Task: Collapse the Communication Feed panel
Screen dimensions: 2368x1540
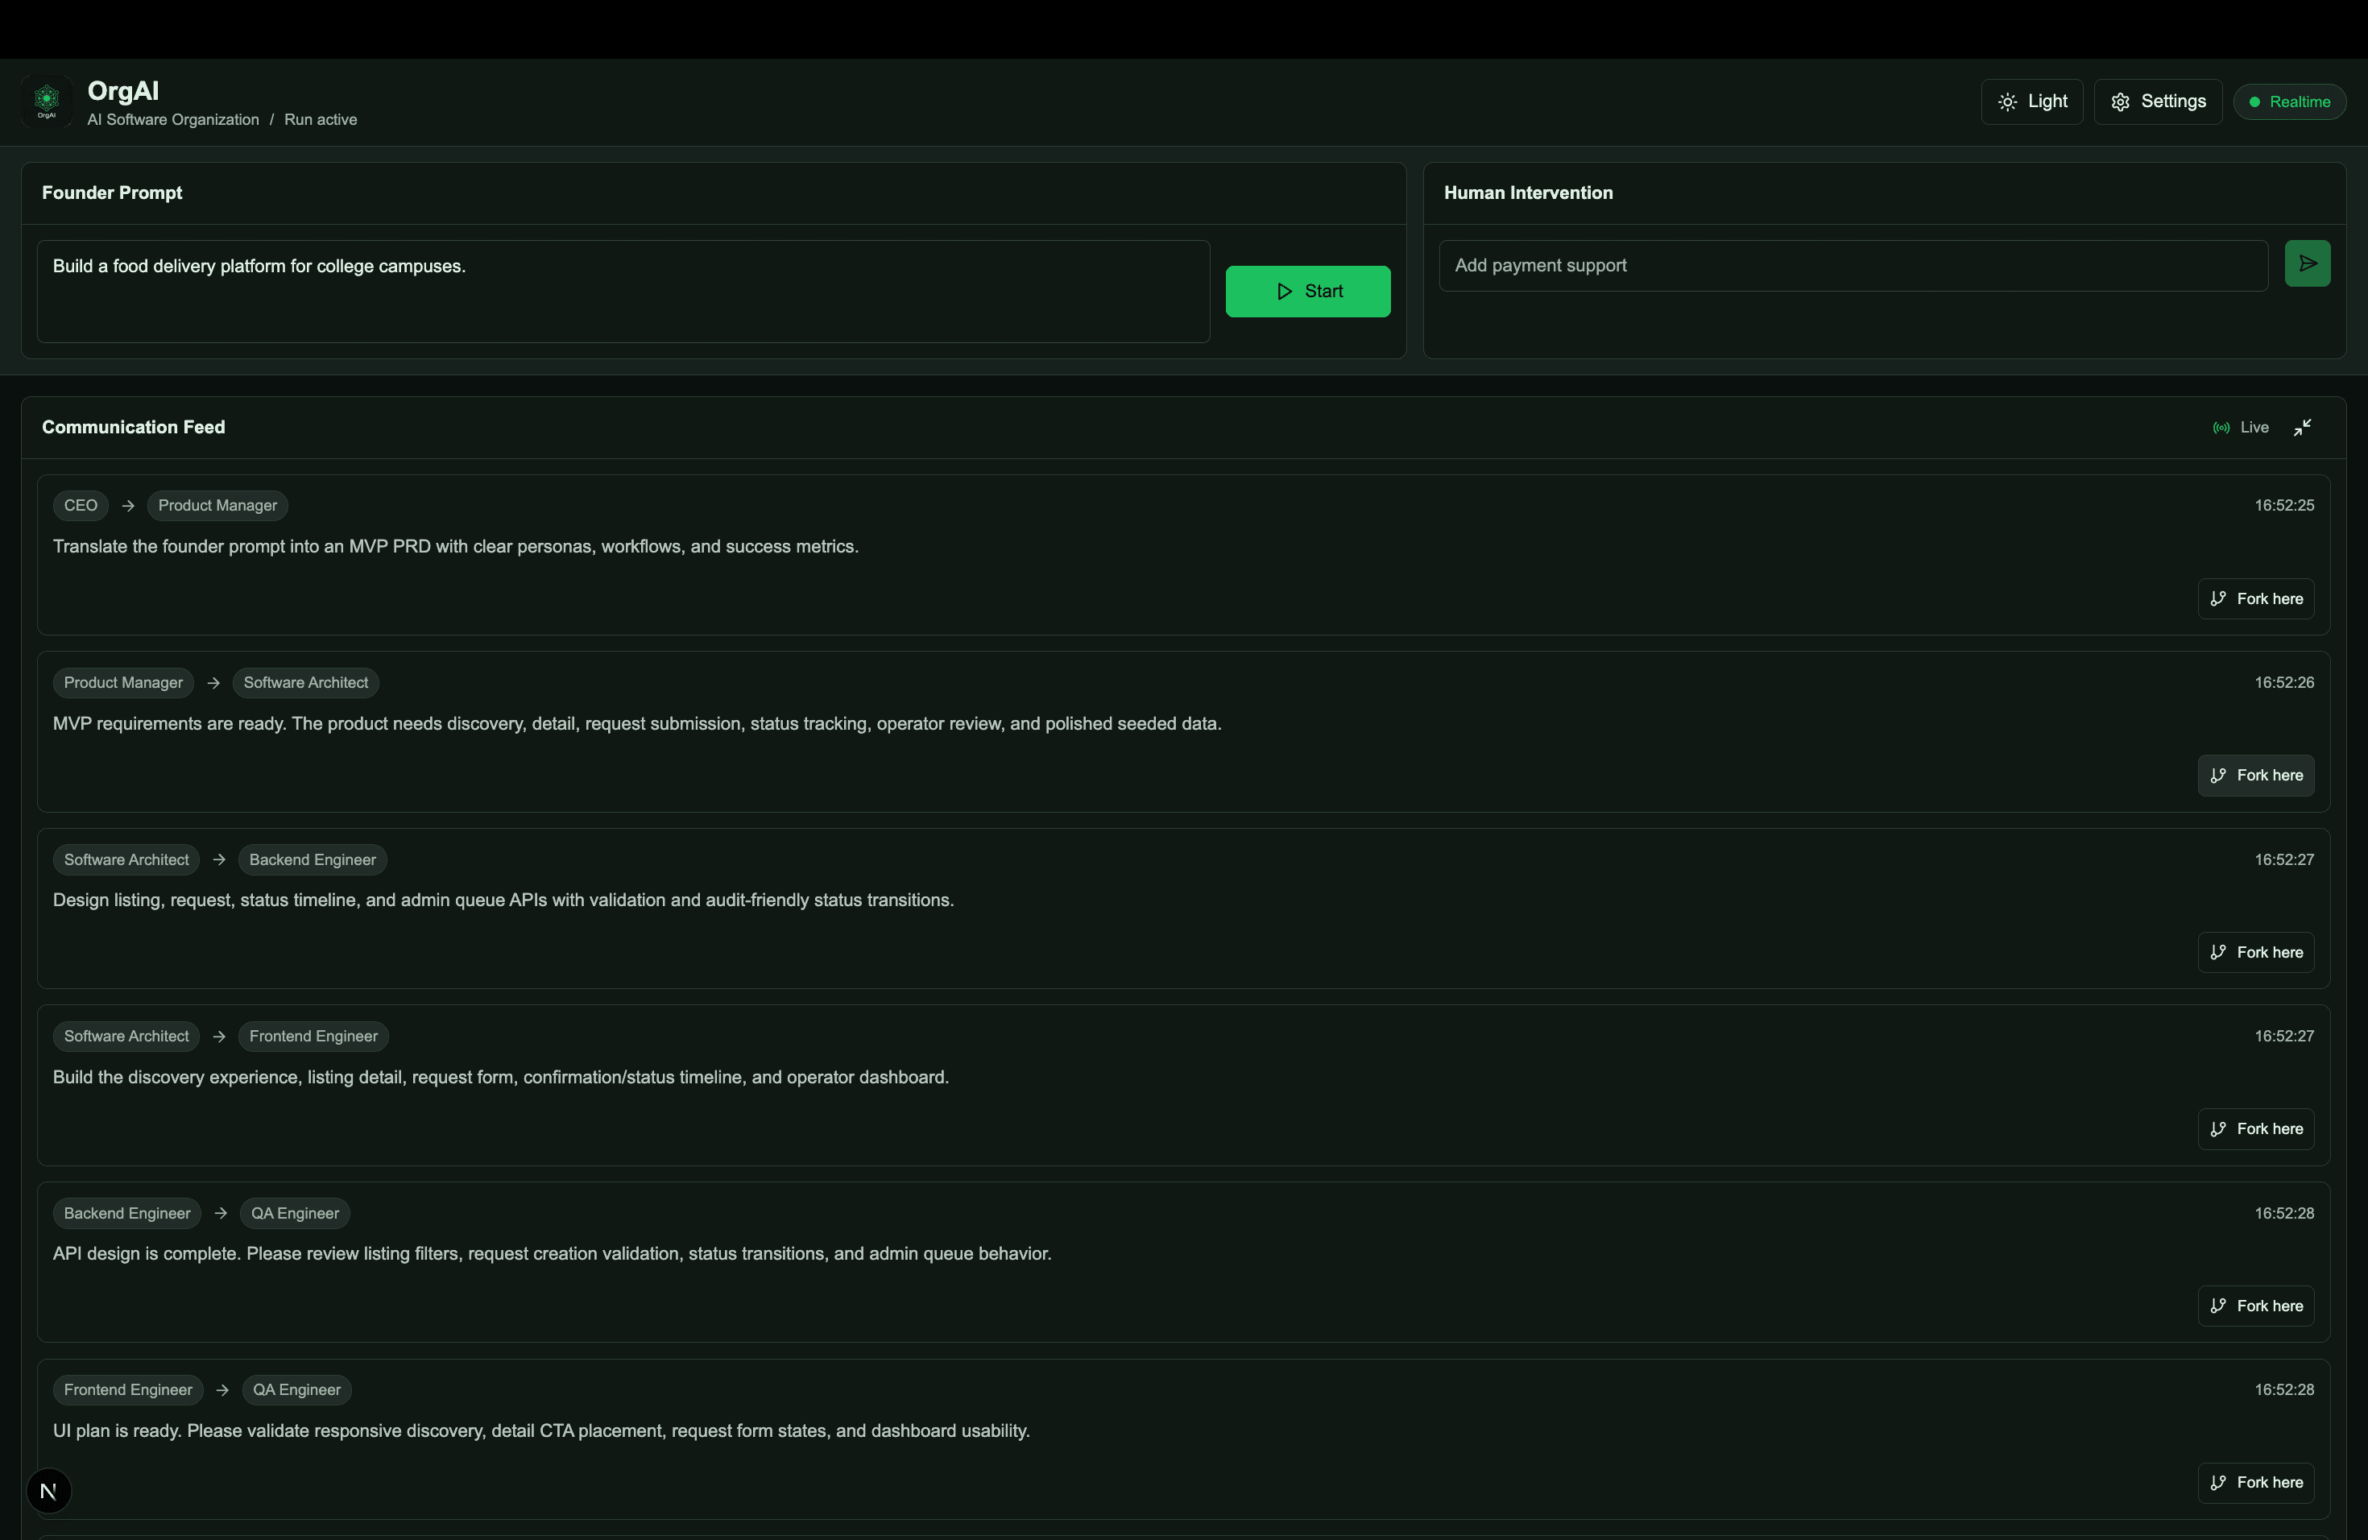Action: pos(2302,428)
